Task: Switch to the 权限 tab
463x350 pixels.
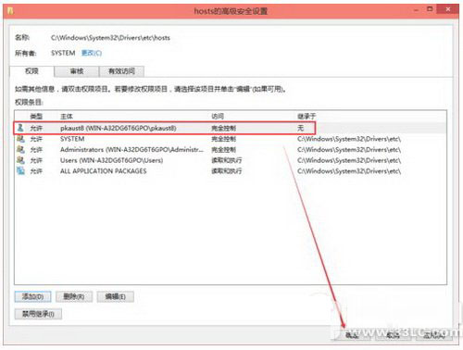Action: tap(31, 71)
